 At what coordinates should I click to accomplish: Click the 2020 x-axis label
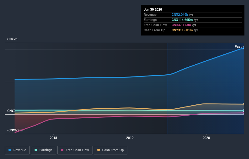[206, 138]
